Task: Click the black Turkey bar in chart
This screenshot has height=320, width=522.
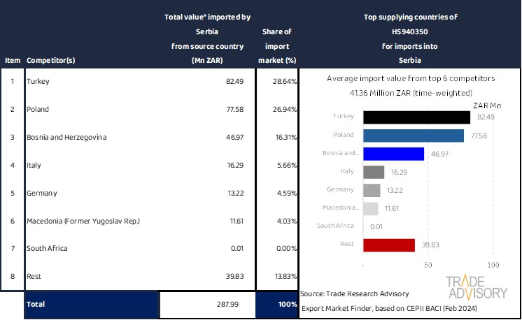Action: coord(416,117)
